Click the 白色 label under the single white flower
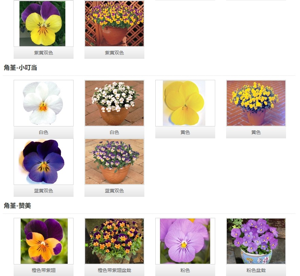Viewport: 300px width, 276px height. point(44,132)
